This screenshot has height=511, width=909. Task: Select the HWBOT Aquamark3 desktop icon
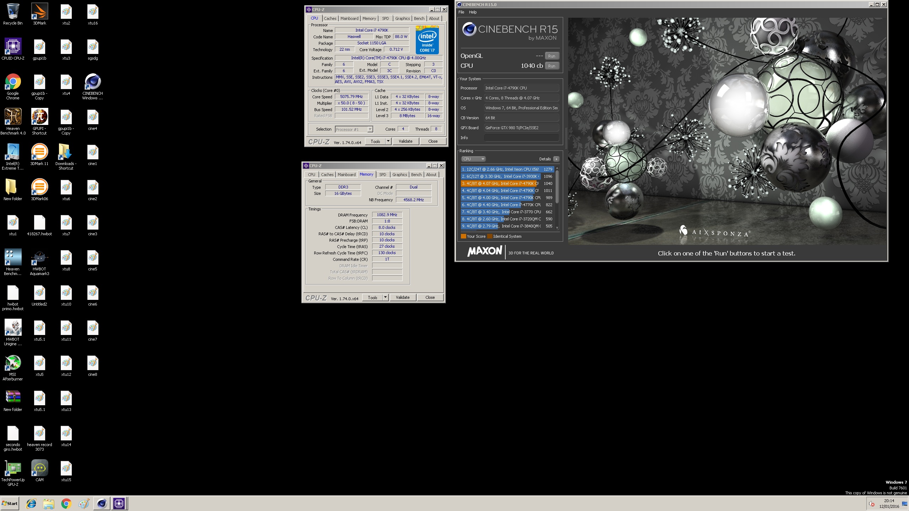coord(39,262)
